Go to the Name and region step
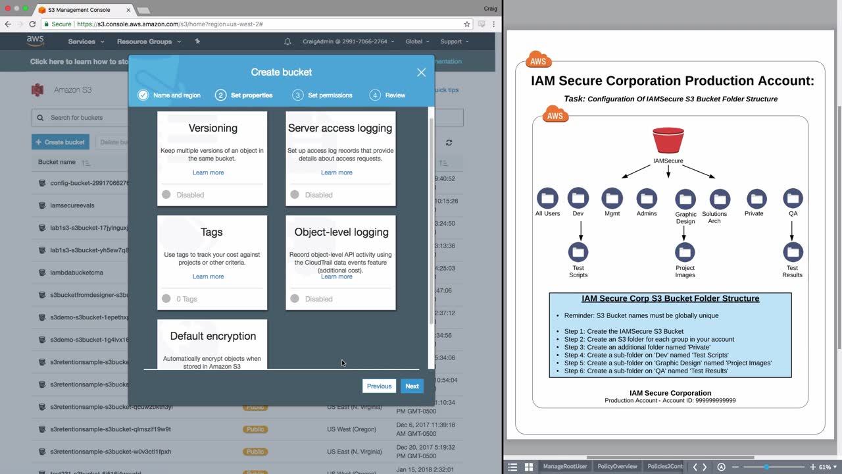This screenshot has height=474, width=842. [x=169, y=95]
